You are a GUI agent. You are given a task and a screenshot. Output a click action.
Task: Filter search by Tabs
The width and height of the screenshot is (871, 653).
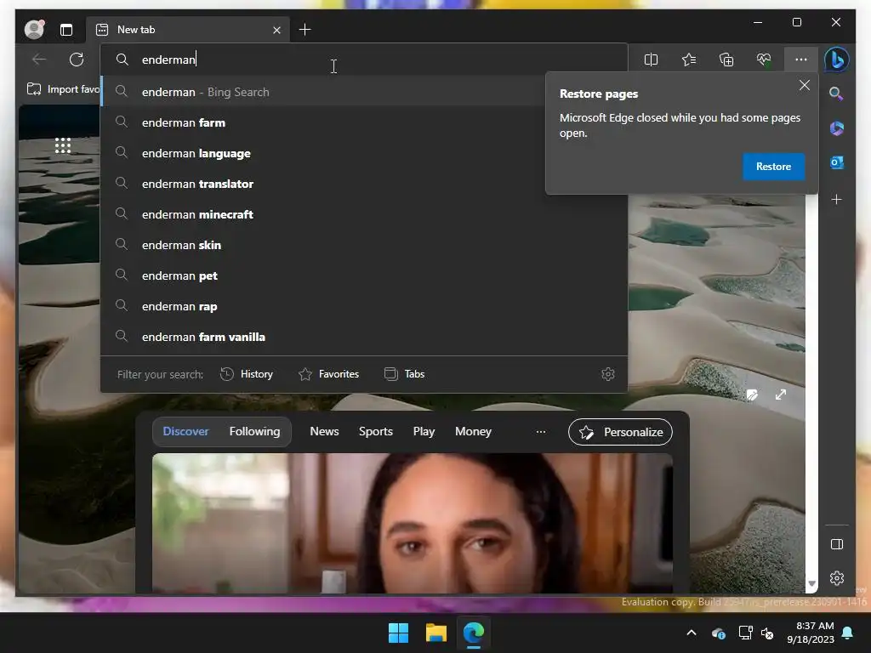pyautogui.click(x=404, y=374)
